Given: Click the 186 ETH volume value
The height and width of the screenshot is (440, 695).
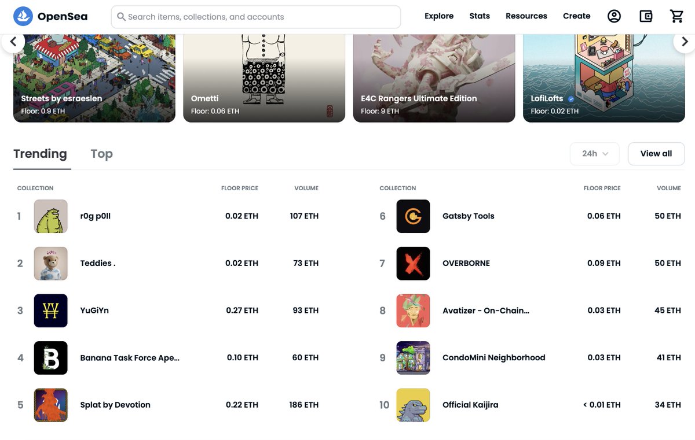Looking at the screenshot, I should (x=304, y=405).
